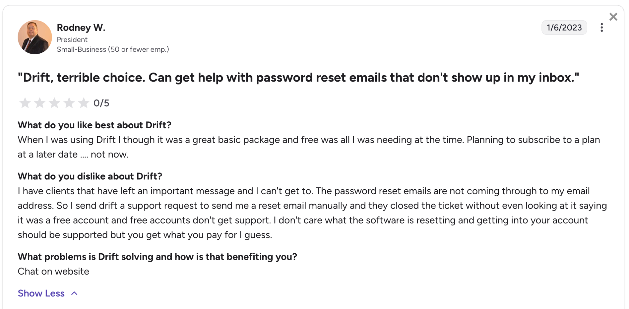629x309 pixels.
Task: Click the third rating star
Action: click(55, 103)
